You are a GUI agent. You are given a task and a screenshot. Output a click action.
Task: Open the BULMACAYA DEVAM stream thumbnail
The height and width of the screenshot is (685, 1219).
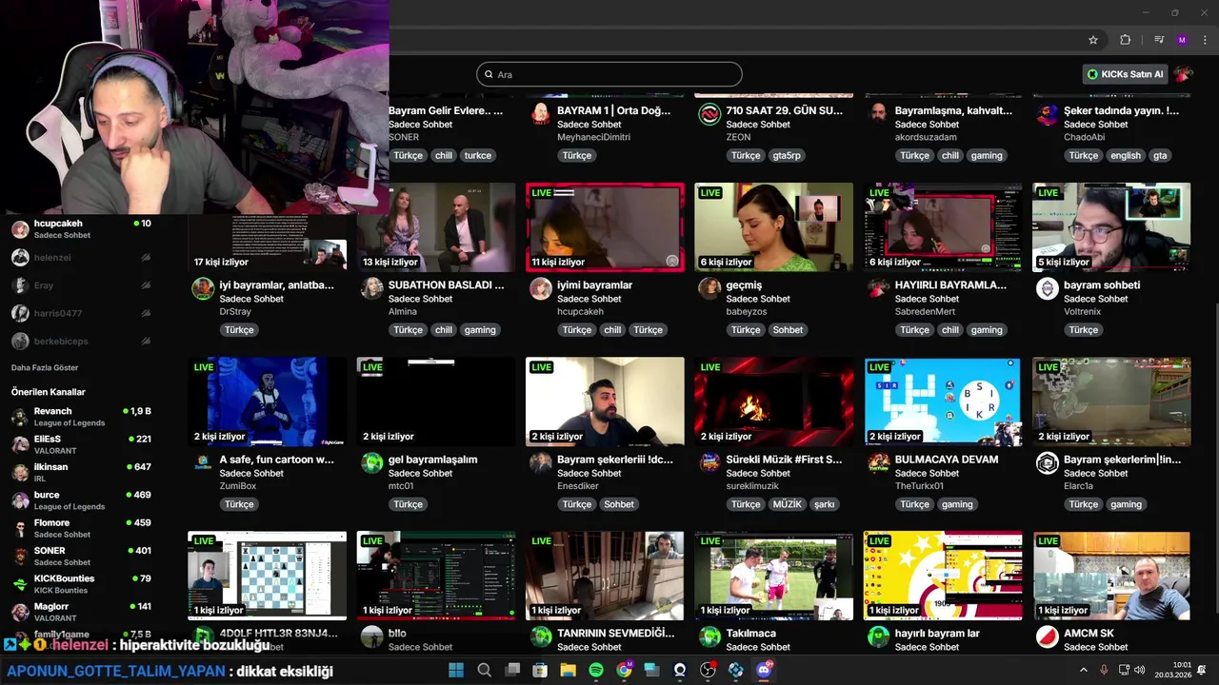[x=943, y=401]
